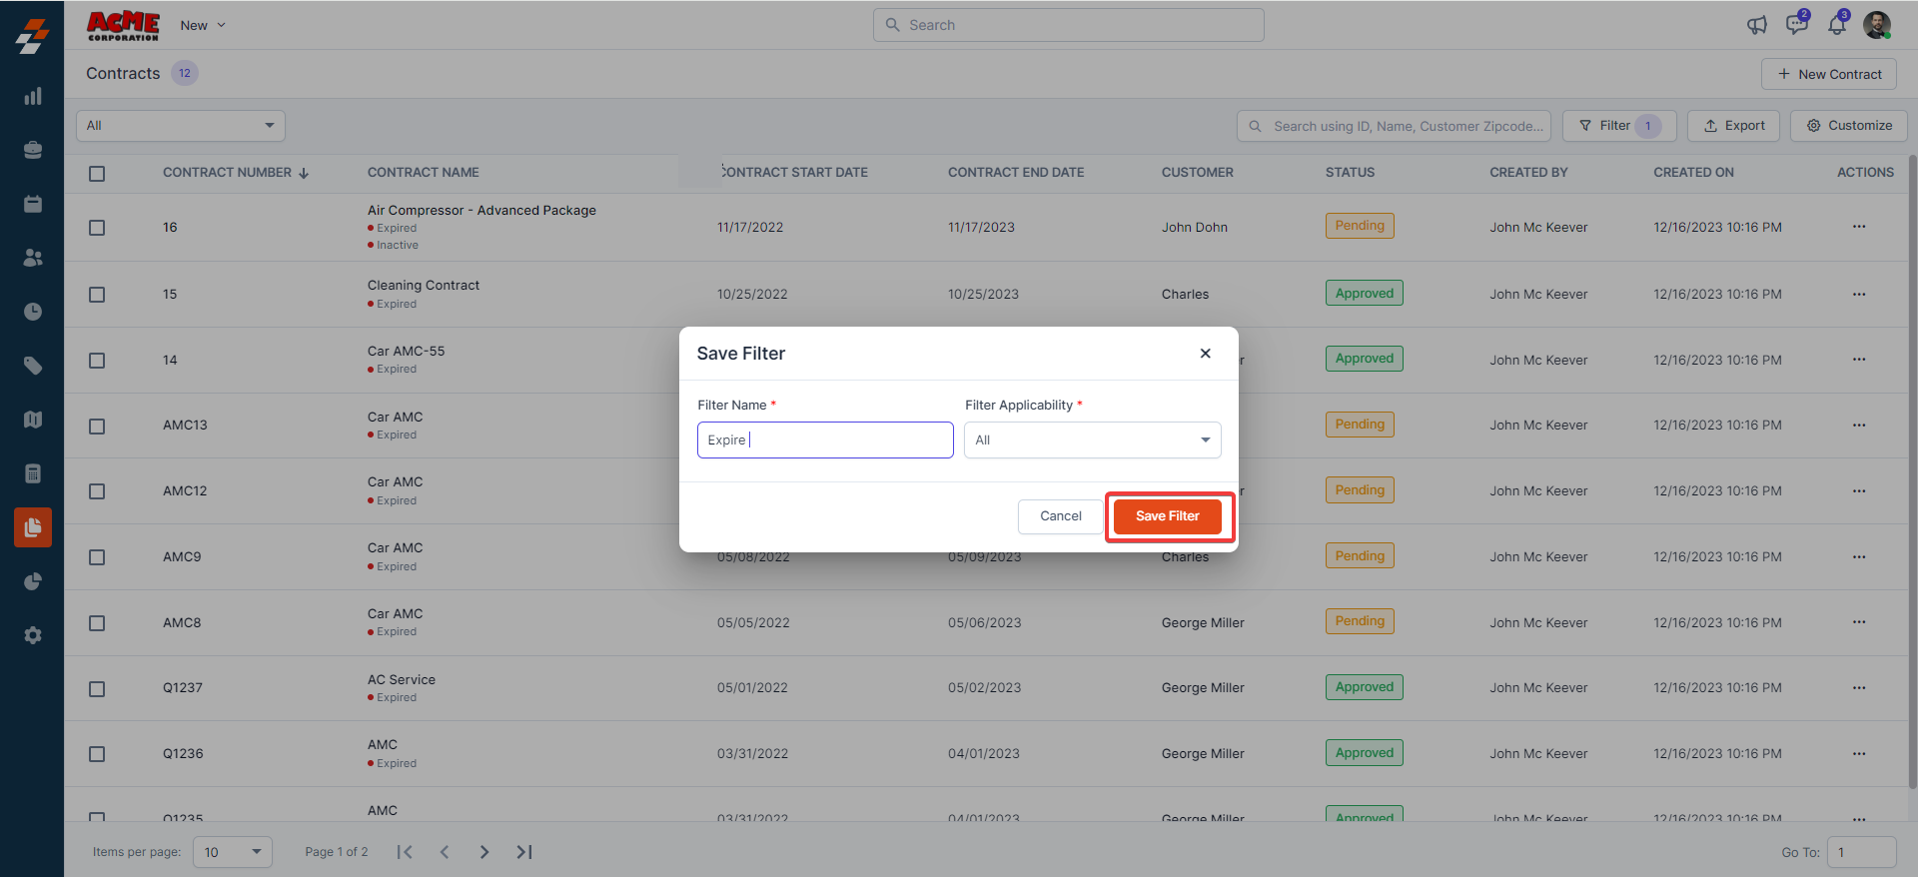Check the box for contract AMC8
This screenshot has width=1918, height=877.
[97, 623]
